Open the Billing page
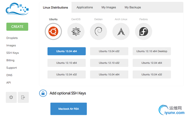 10,60
